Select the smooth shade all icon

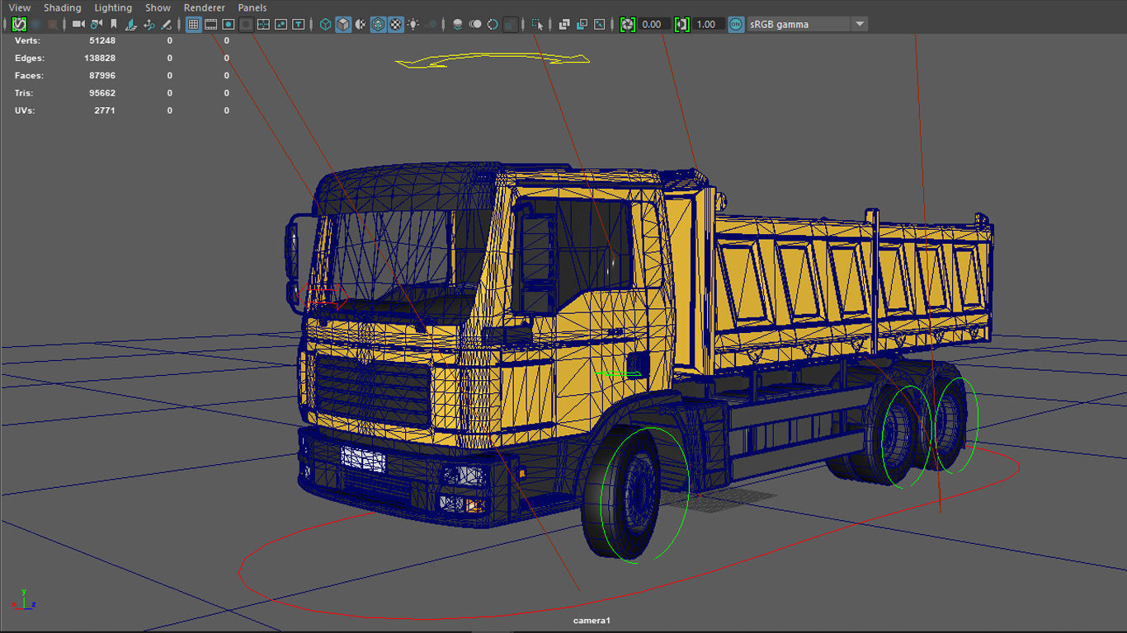[344, 24]
